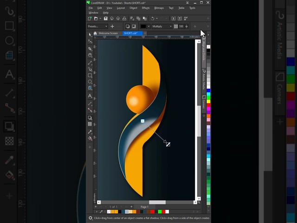Click the Save floppy disk icon

[106, 19]
